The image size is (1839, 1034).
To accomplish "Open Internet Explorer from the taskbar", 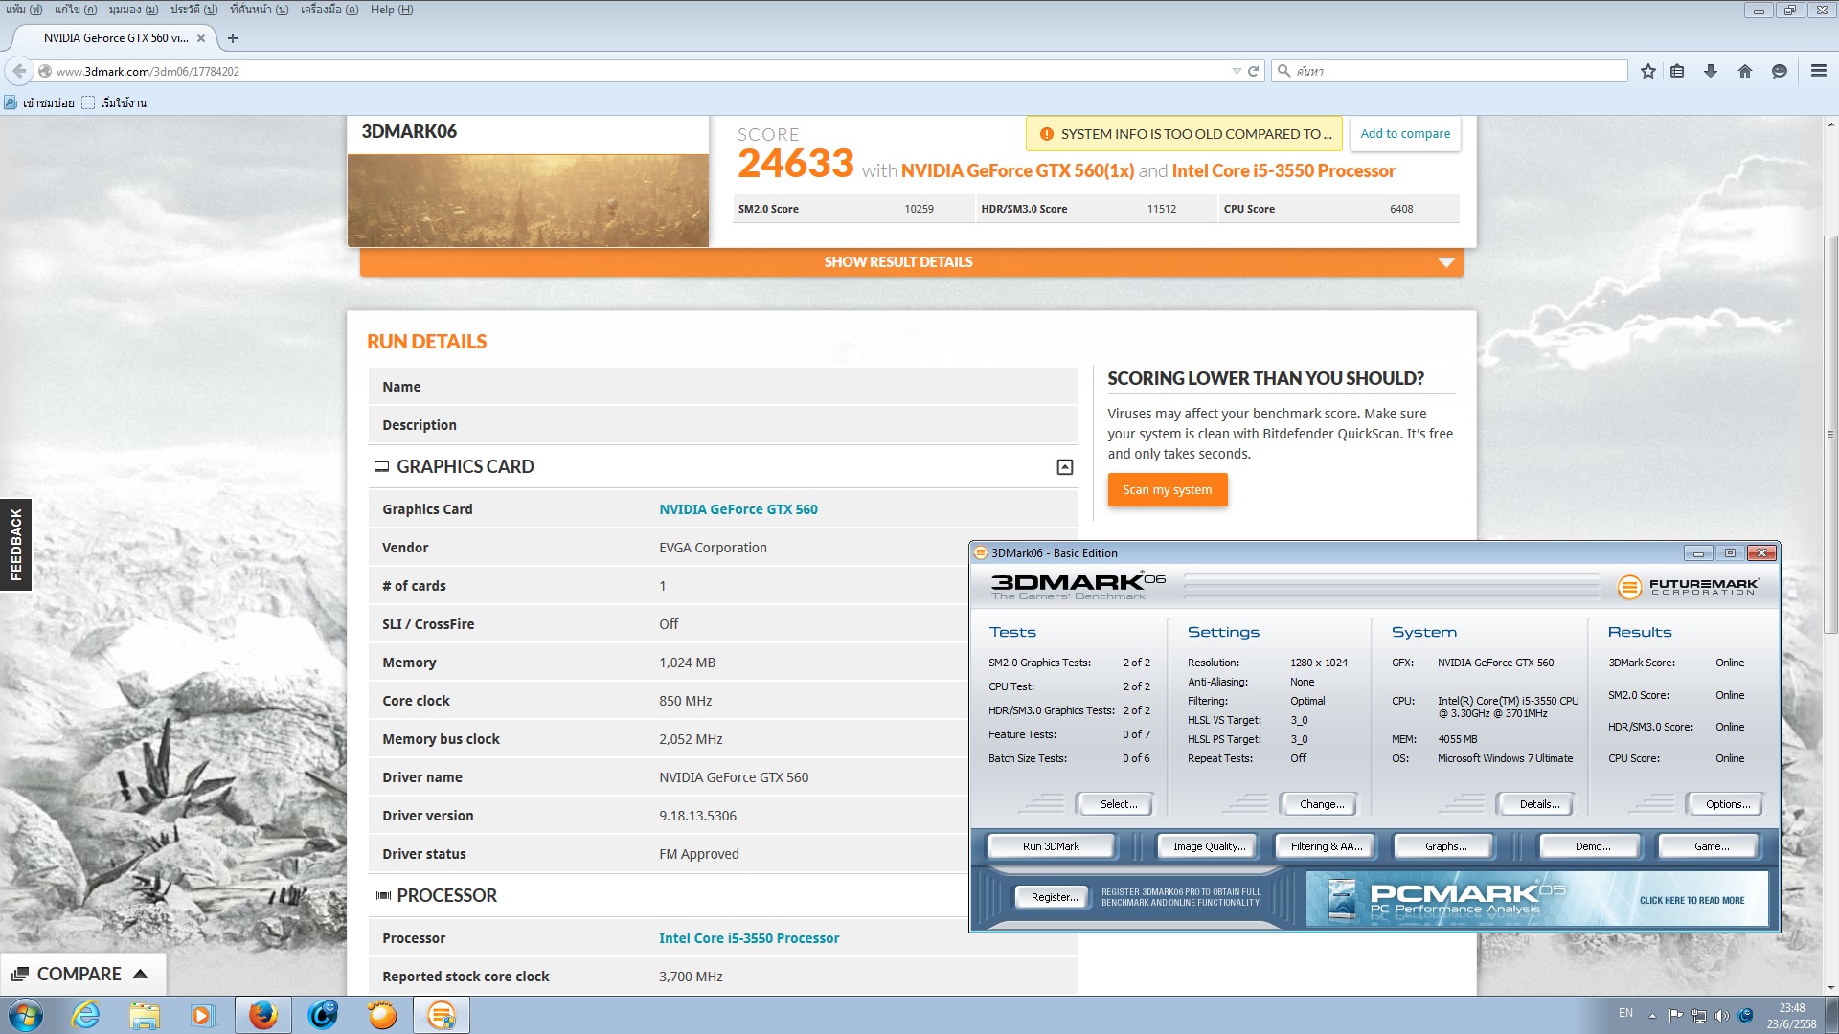I will 86,1015.
